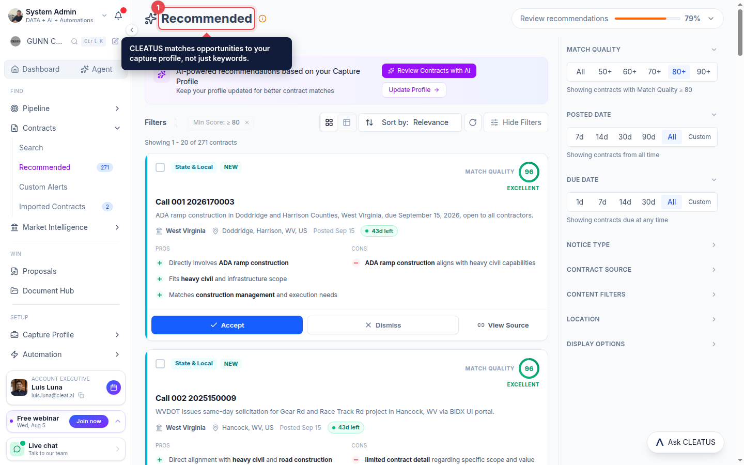The height and width of the screenshot is (465, 744).
Task: Click the GUNN company logo
Action: (16, 41)
